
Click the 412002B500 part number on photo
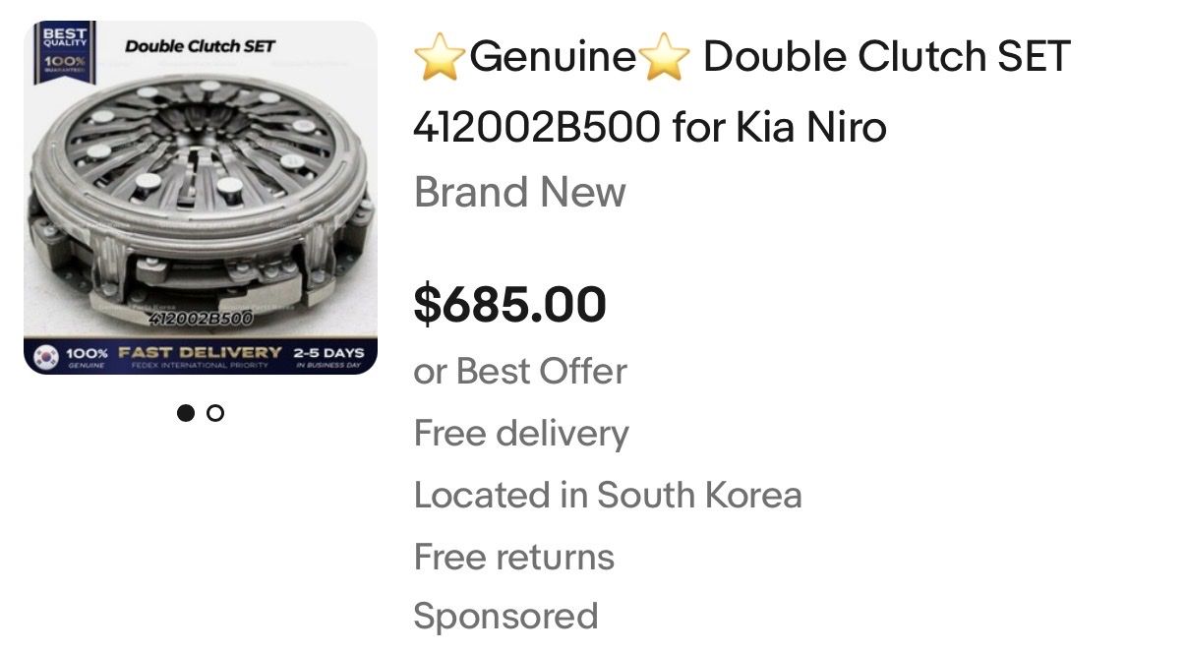click(200, 319)
